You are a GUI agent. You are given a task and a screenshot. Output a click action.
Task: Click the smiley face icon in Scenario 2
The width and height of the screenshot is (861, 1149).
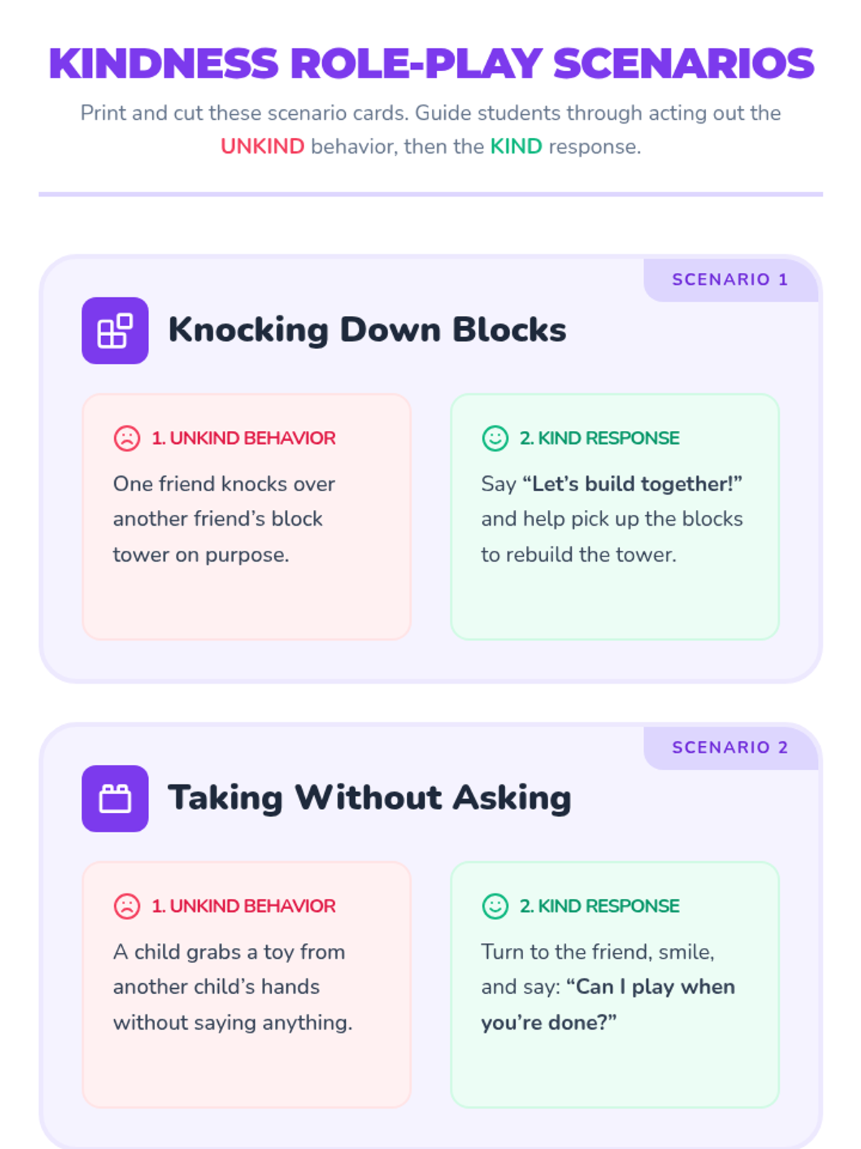pyautogui.click(x=495, y=906)
